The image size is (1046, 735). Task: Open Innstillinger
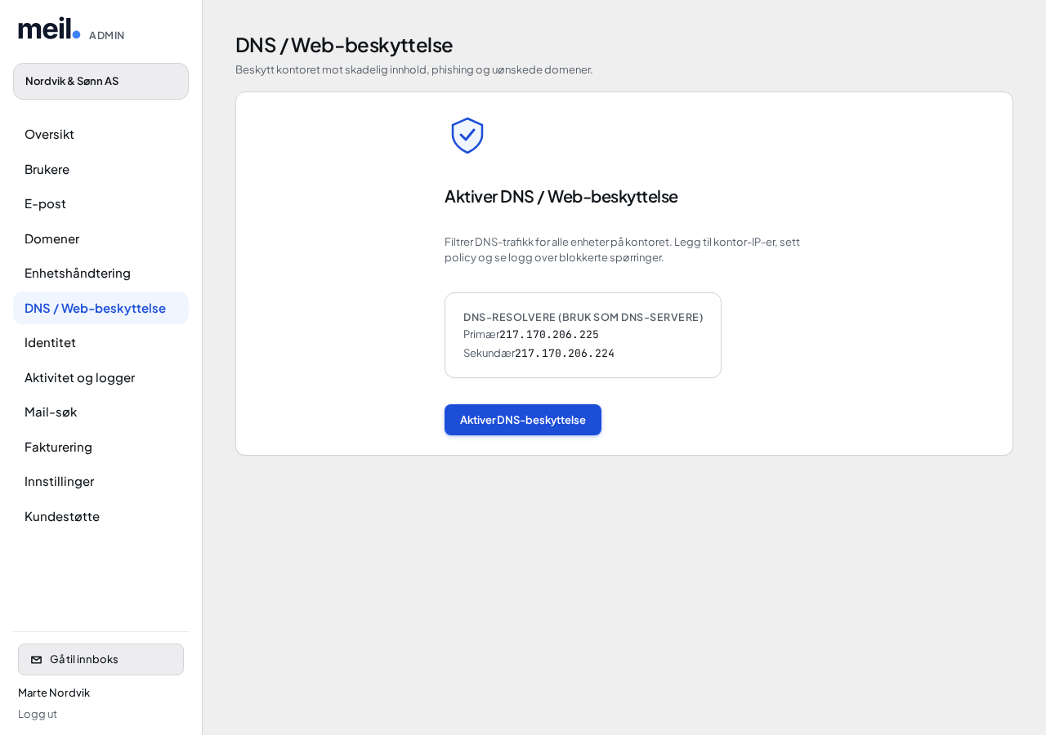[101, 482]
